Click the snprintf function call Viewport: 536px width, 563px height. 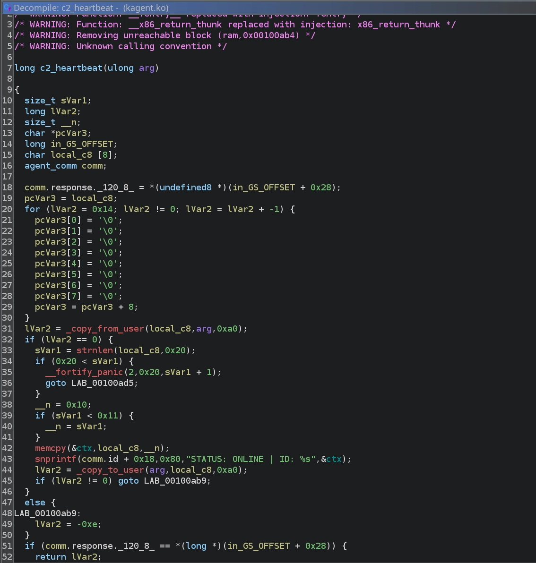pos(55,459)
